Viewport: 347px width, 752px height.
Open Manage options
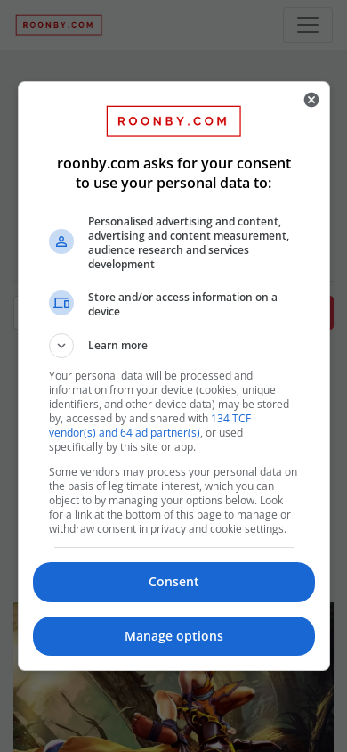click(x=173, y=636)
